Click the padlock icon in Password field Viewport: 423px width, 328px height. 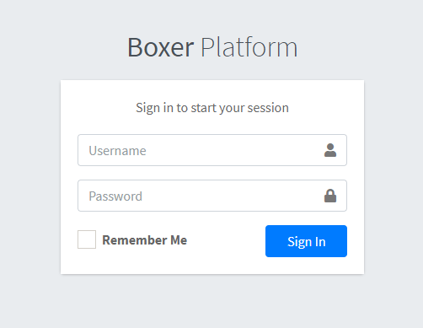tap(330, 196)
